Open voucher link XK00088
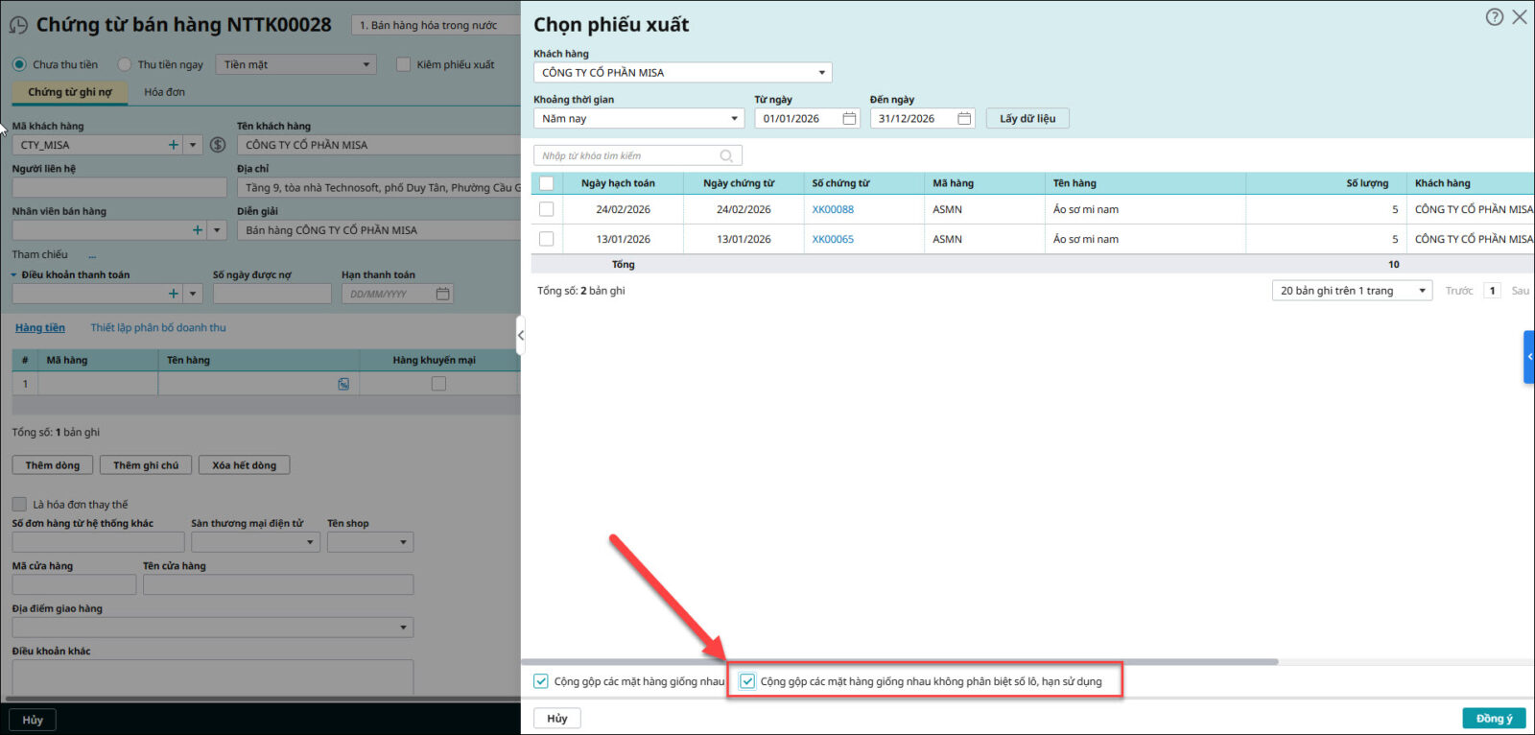The width and height of the screenshot is (1535, 735). click(832, 209)
